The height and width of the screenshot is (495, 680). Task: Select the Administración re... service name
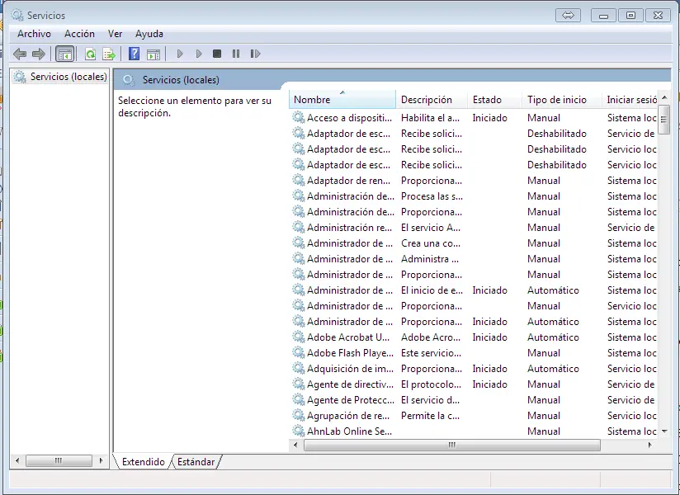(350, 228)
